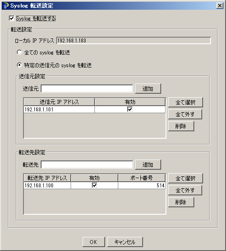Toggle 有効 checkbox for 192.168.1.101
The image size is (226, 251).
point(130,109)
